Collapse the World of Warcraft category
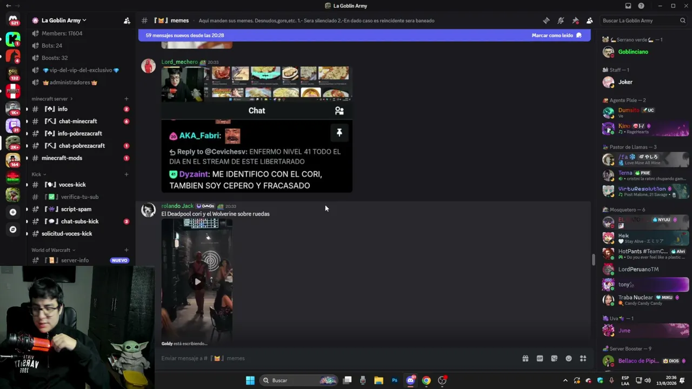This screenshot has width=692, height=389. click(53, 250)
